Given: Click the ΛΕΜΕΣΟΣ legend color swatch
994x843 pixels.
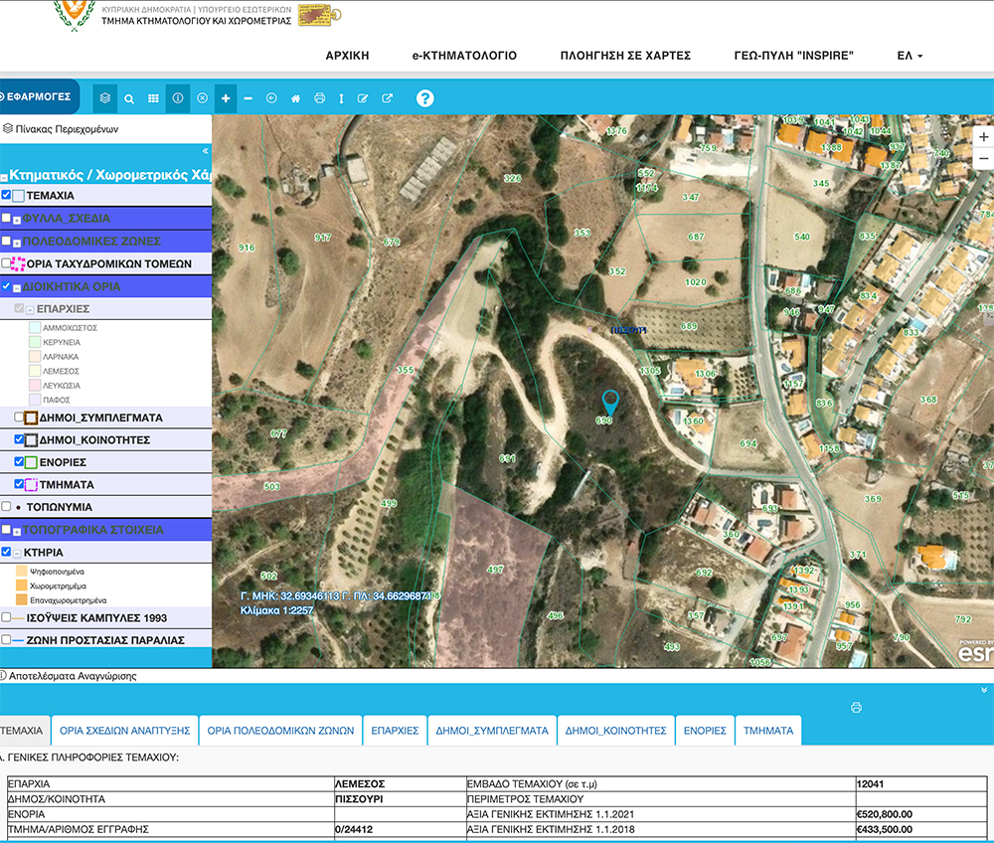Looking at the screenshot, I should pyautogui.click(x=35, y=370).
